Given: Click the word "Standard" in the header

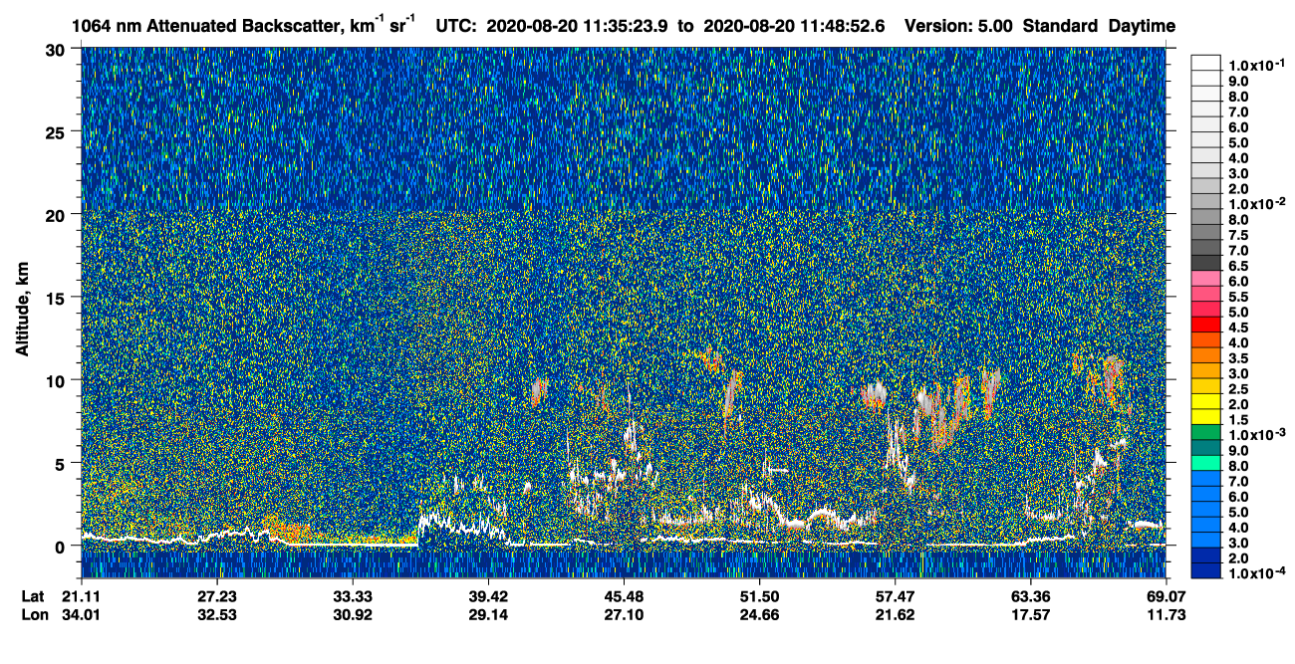Looking at the screenshot, I should pos(1058,27).
